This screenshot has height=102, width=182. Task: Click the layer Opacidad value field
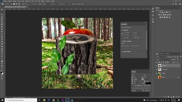click(178, 59)
